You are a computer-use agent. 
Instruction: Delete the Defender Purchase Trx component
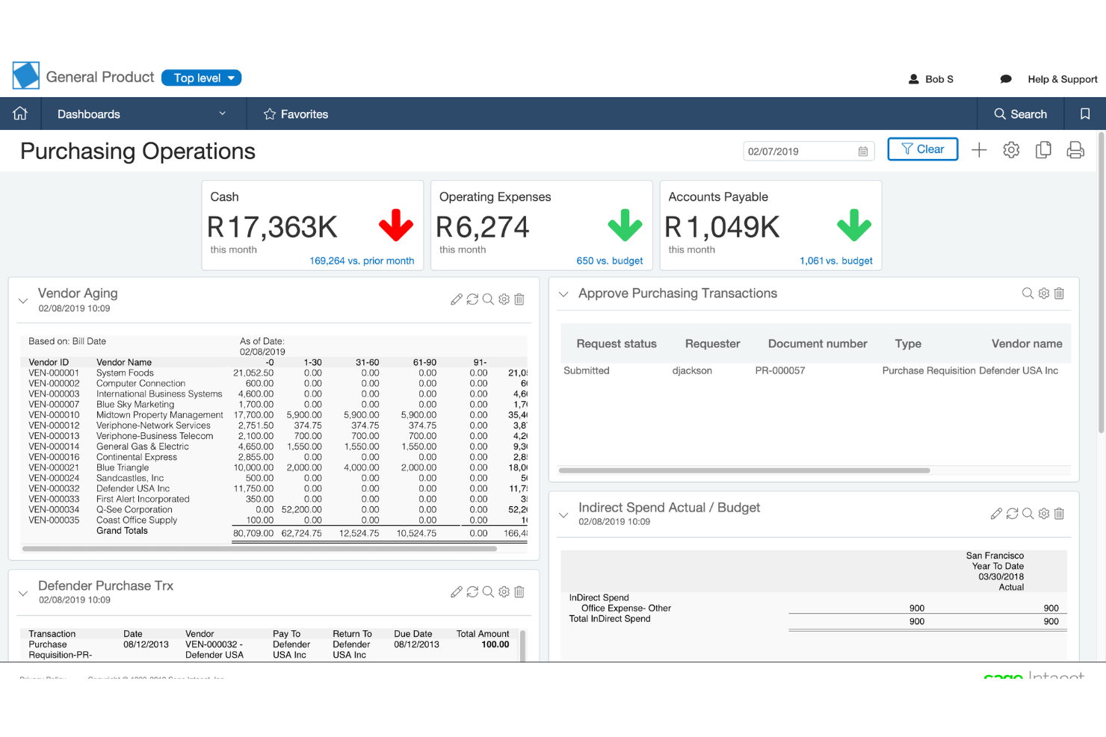pyautogui.click(x=519, y=591)
